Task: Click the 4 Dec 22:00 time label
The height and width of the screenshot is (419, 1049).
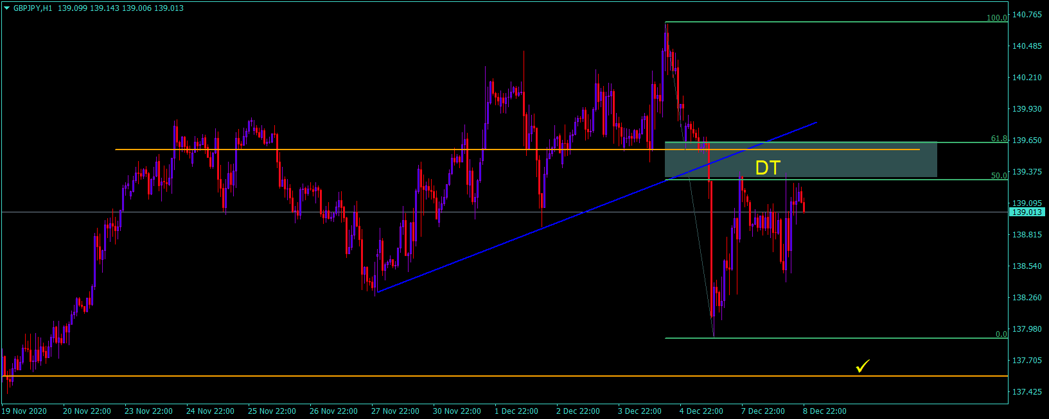Action: pos(701,411)
